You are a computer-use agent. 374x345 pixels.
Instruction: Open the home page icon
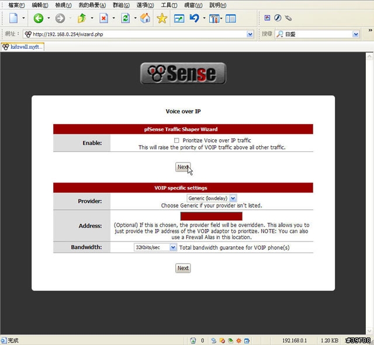pos(145,18)
